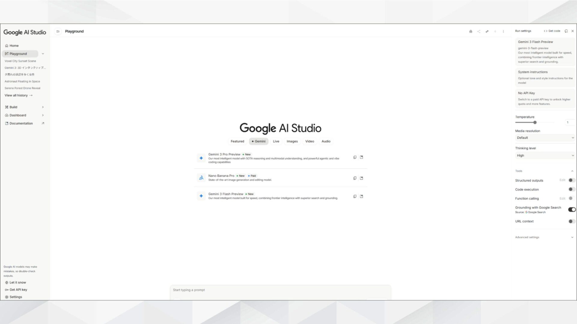Expand Advanced settings
This screenshot has height=324, width=577.
click(x=545, y=237)
